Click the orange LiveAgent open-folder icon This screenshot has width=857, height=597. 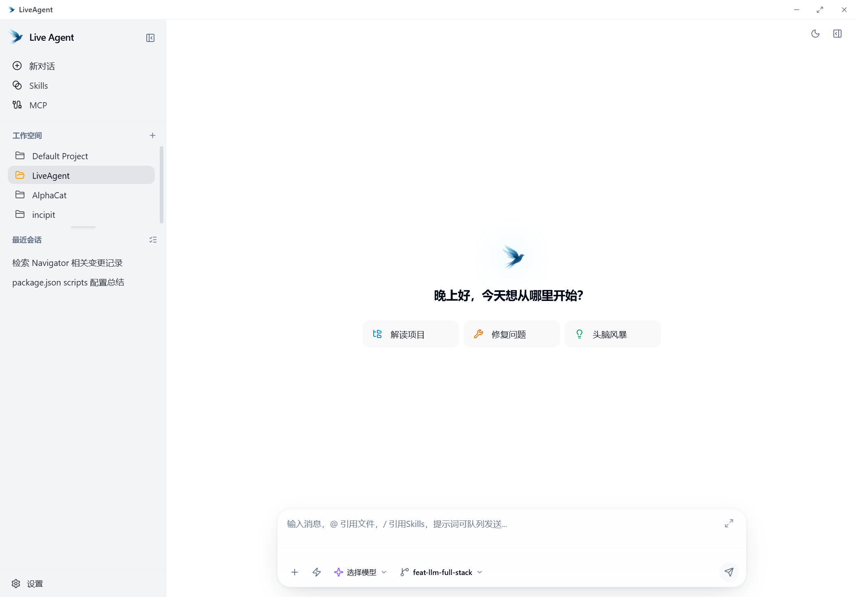[x=20, y=175]
